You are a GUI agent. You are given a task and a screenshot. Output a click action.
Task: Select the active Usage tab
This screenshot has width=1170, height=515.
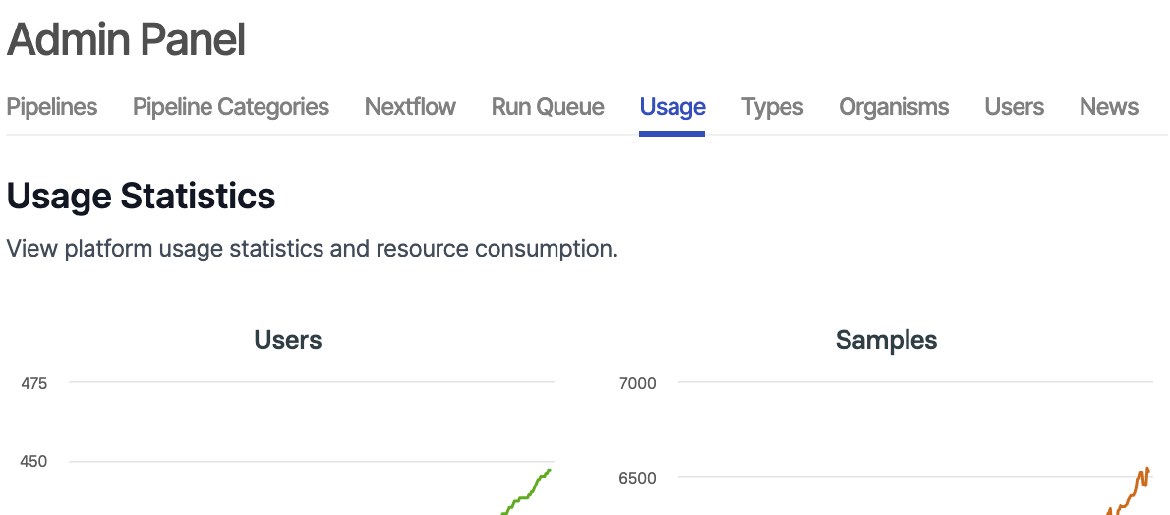tap(673, 107)
